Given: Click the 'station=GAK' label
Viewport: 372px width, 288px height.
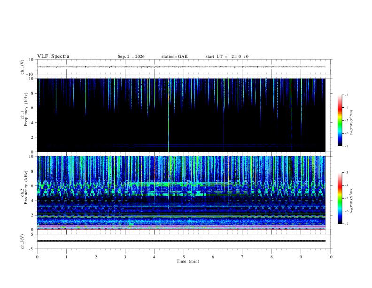Looking at the screenshot, I should tap(174, 56).
